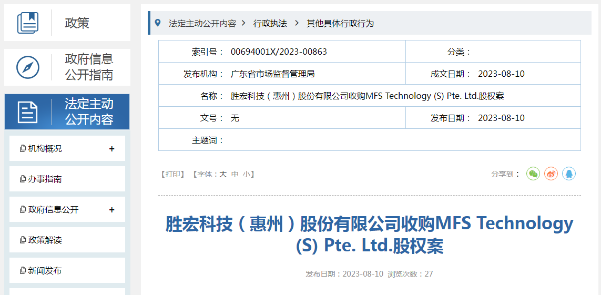Click the small icon before 政府信息公开
Image resolution: width=601 pixels, height=295 pixels.
[23, 210]
